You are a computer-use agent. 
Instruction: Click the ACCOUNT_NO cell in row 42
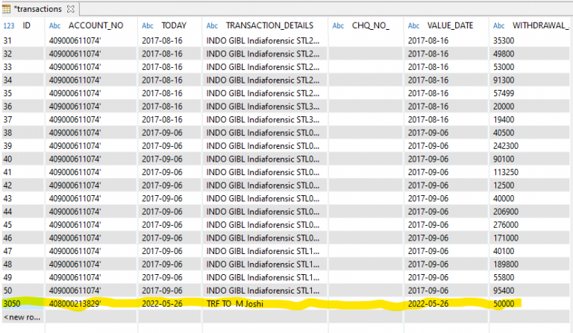[91, 185]
